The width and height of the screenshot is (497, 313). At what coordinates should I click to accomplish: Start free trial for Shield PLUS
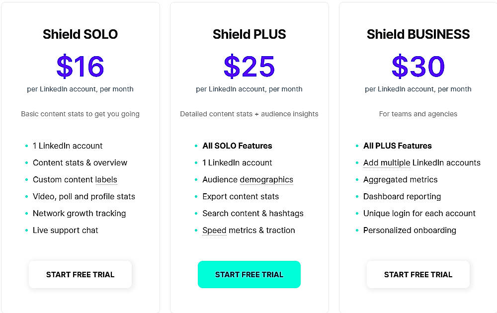249,274
